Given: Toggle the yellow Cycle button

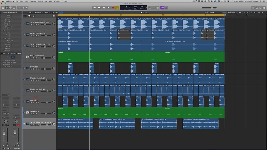Looking at the screenshot, I should [117, 8].
